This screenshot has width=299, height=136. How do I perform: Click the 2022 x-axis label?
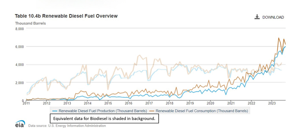tap(251, 103)
